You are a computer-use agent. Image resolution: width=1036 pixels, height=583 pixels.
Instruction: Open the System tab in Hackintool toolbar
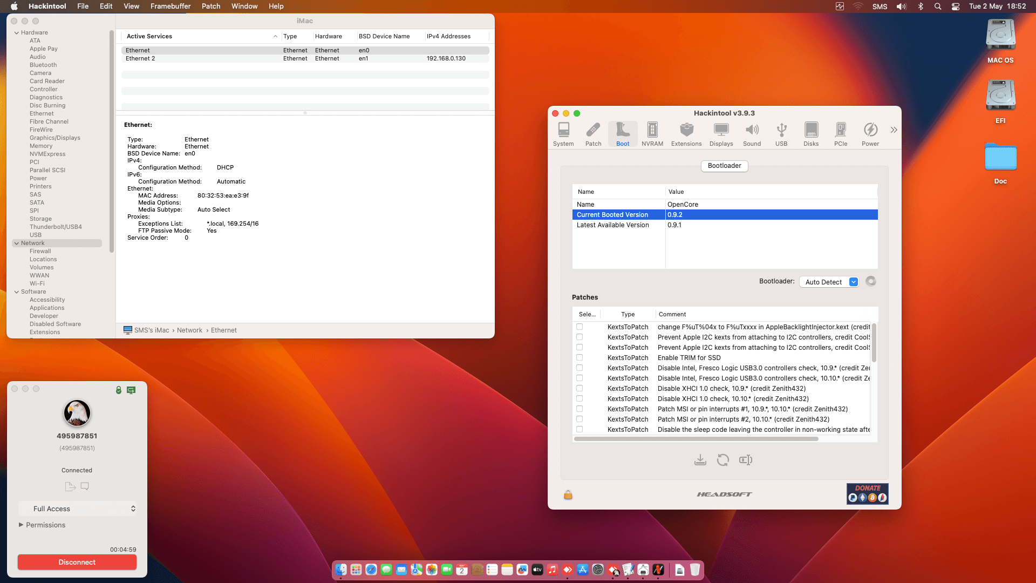coord(563,134)
